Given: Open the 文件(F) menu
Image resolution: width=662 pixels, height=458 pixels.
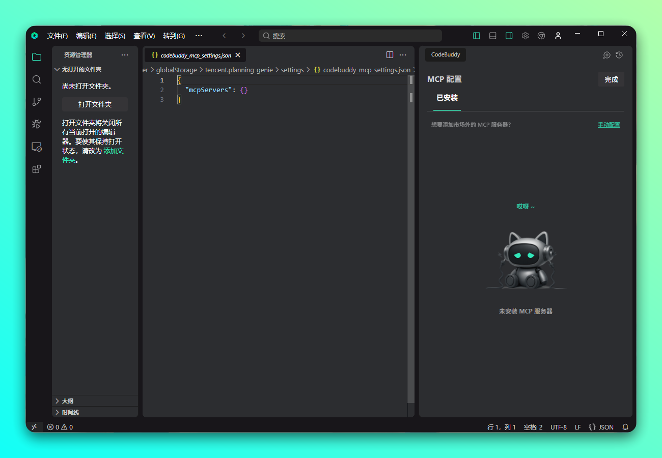Looking at the screenshot, I should click(58, 36).
